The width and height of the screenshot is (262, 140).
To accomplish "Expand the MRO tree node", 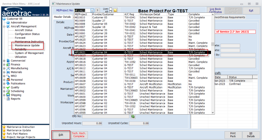I will click(x=4, y=76).
